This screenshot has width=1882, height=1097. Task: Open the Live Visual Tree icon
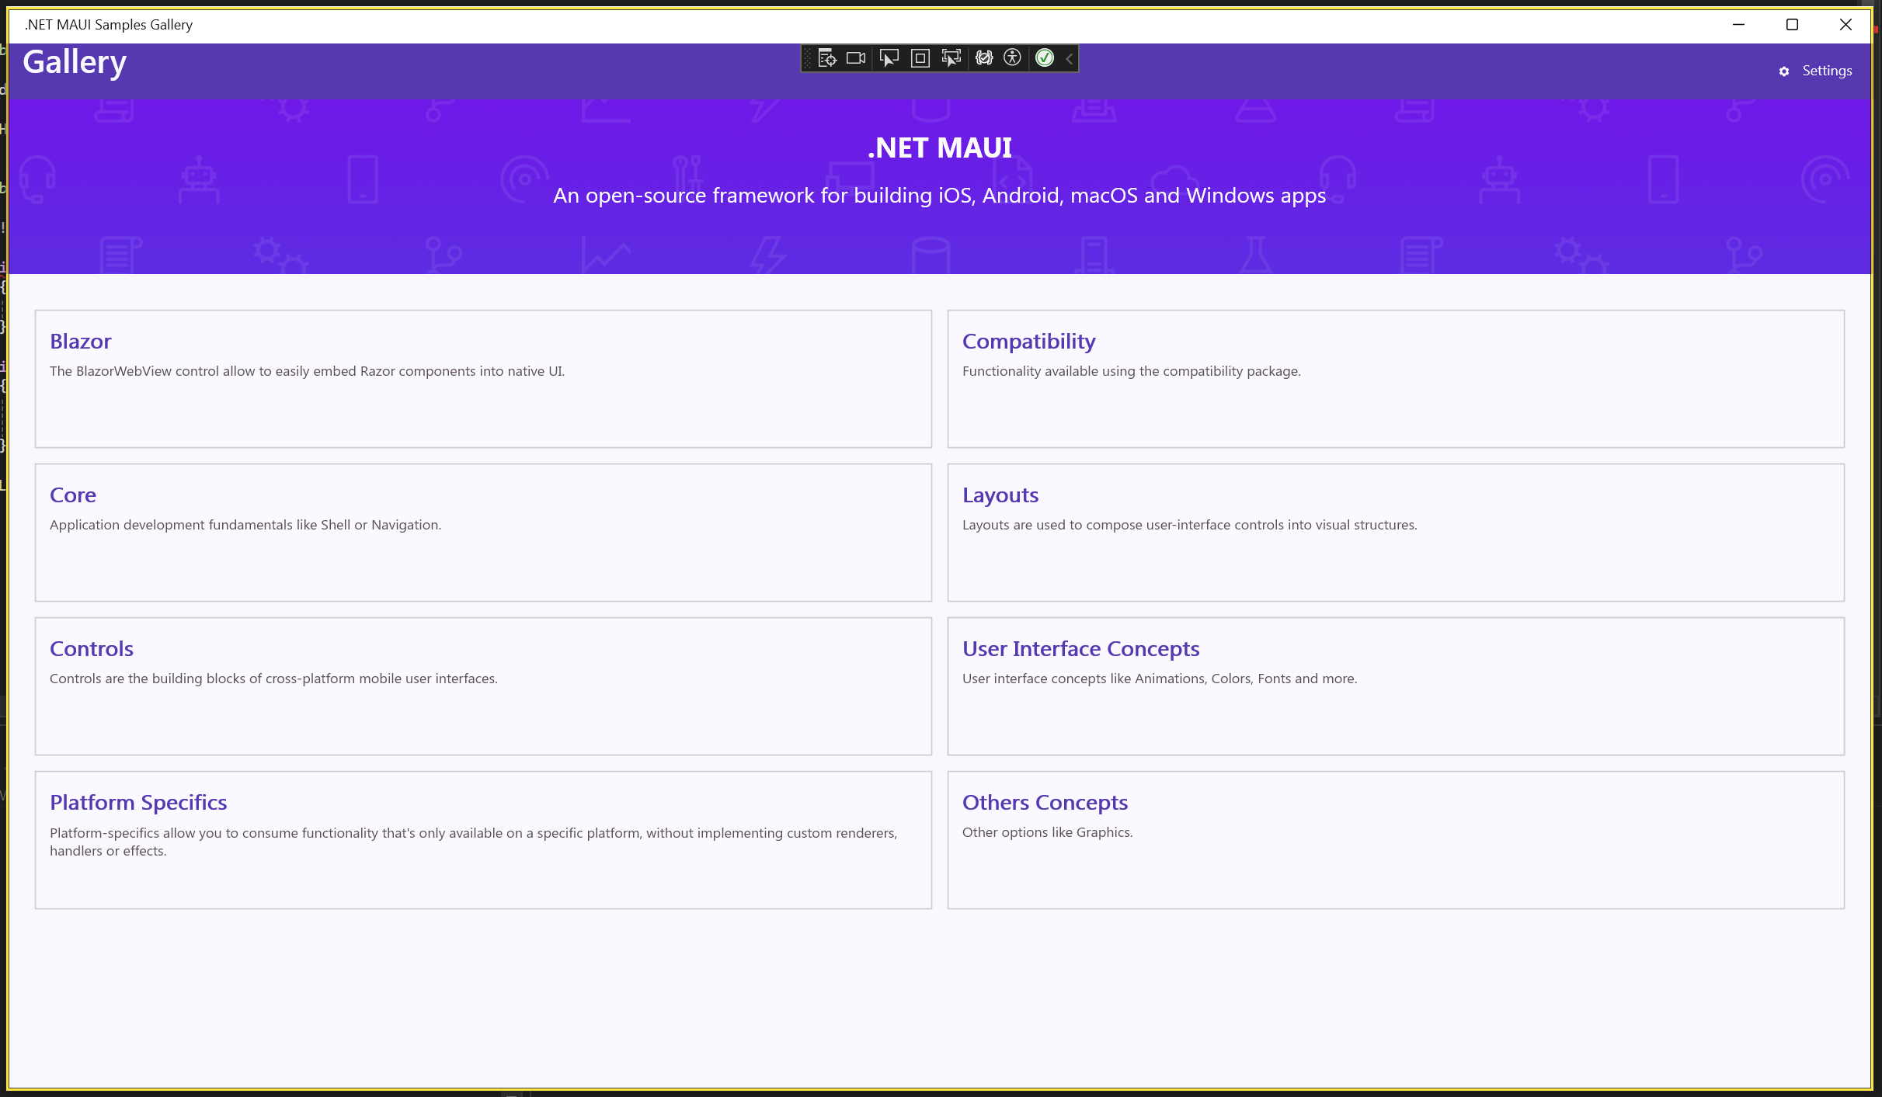coord(826,58)
